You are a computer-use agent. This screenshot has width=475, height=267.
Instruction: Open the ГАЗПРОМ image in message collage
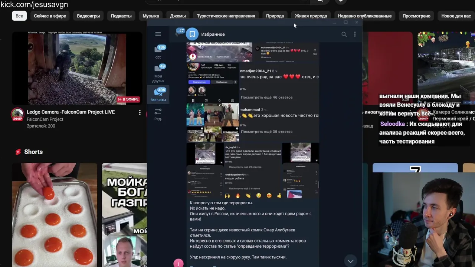(195, 134)
